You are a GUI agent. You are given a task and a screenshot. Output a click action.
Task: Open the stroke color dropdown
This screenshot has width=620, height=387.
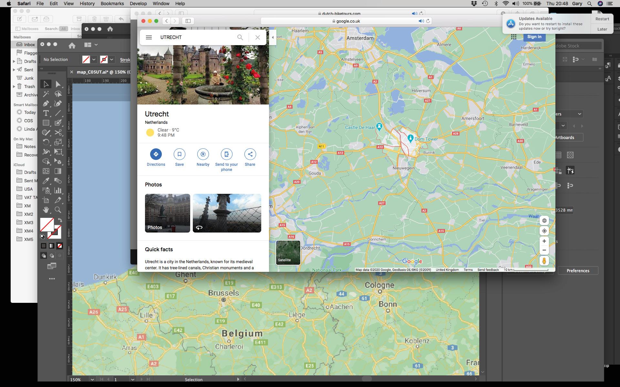coord(111,60)
